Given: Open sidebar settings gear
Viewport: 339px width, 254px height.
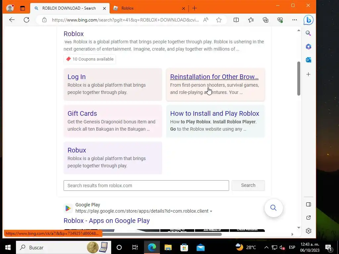Looking at the screenshot, I should coord(309,231).
